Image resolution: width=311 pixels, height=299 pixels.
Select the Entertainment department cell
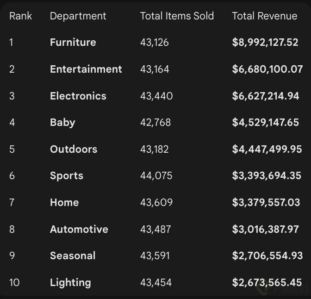coord(86,69)
